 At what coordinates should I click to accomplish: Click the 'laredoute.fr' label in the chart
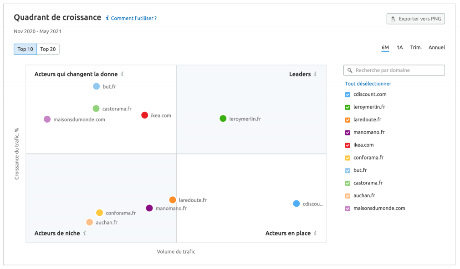click(193, 200)
